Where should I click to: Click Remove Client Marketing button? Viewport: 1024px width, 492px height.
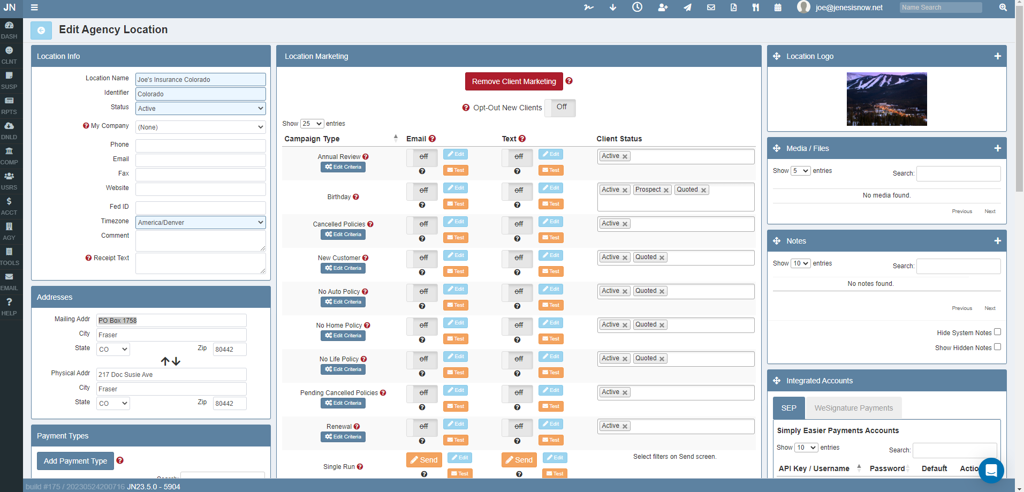coord(514,81)
